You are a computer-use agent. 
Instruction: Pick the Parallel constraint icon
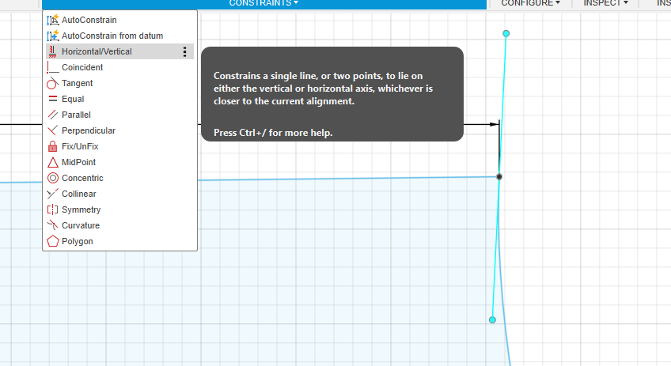pyautogui.click(x=53, y=115)
